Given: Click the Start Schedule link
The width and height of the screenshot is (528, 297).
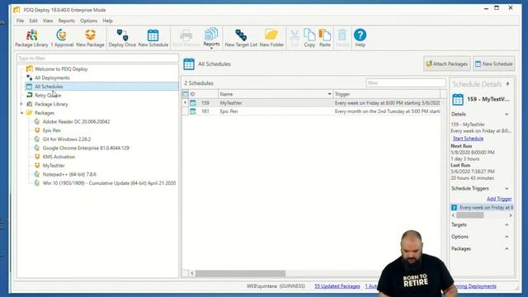Looking at the screenshot, I should click(468, 139).
